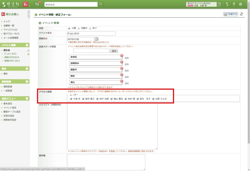Click the Logout icon
Viewport: 250px width, 171px height.
coord(219,4)
